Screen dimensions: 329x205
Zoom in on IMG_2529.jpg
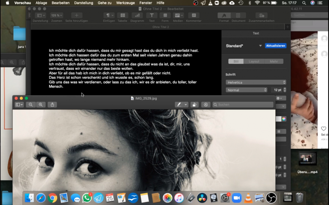pyautogui.click(x=41, y=105)
